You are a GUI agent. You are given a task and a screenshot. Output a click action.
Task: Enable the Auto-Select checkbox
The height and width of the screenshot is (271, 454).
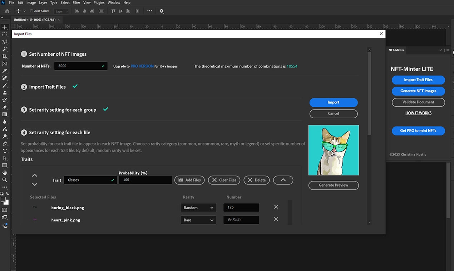point(31,11)
